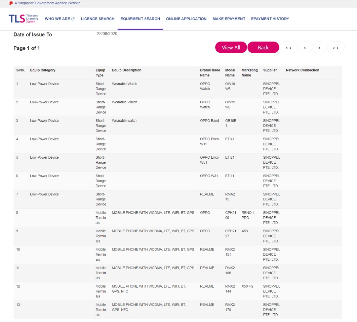Image resolution: width=357 pixels, height=322 pixels.
Task: Go to the first page with << button
Action: click(288, 48)
